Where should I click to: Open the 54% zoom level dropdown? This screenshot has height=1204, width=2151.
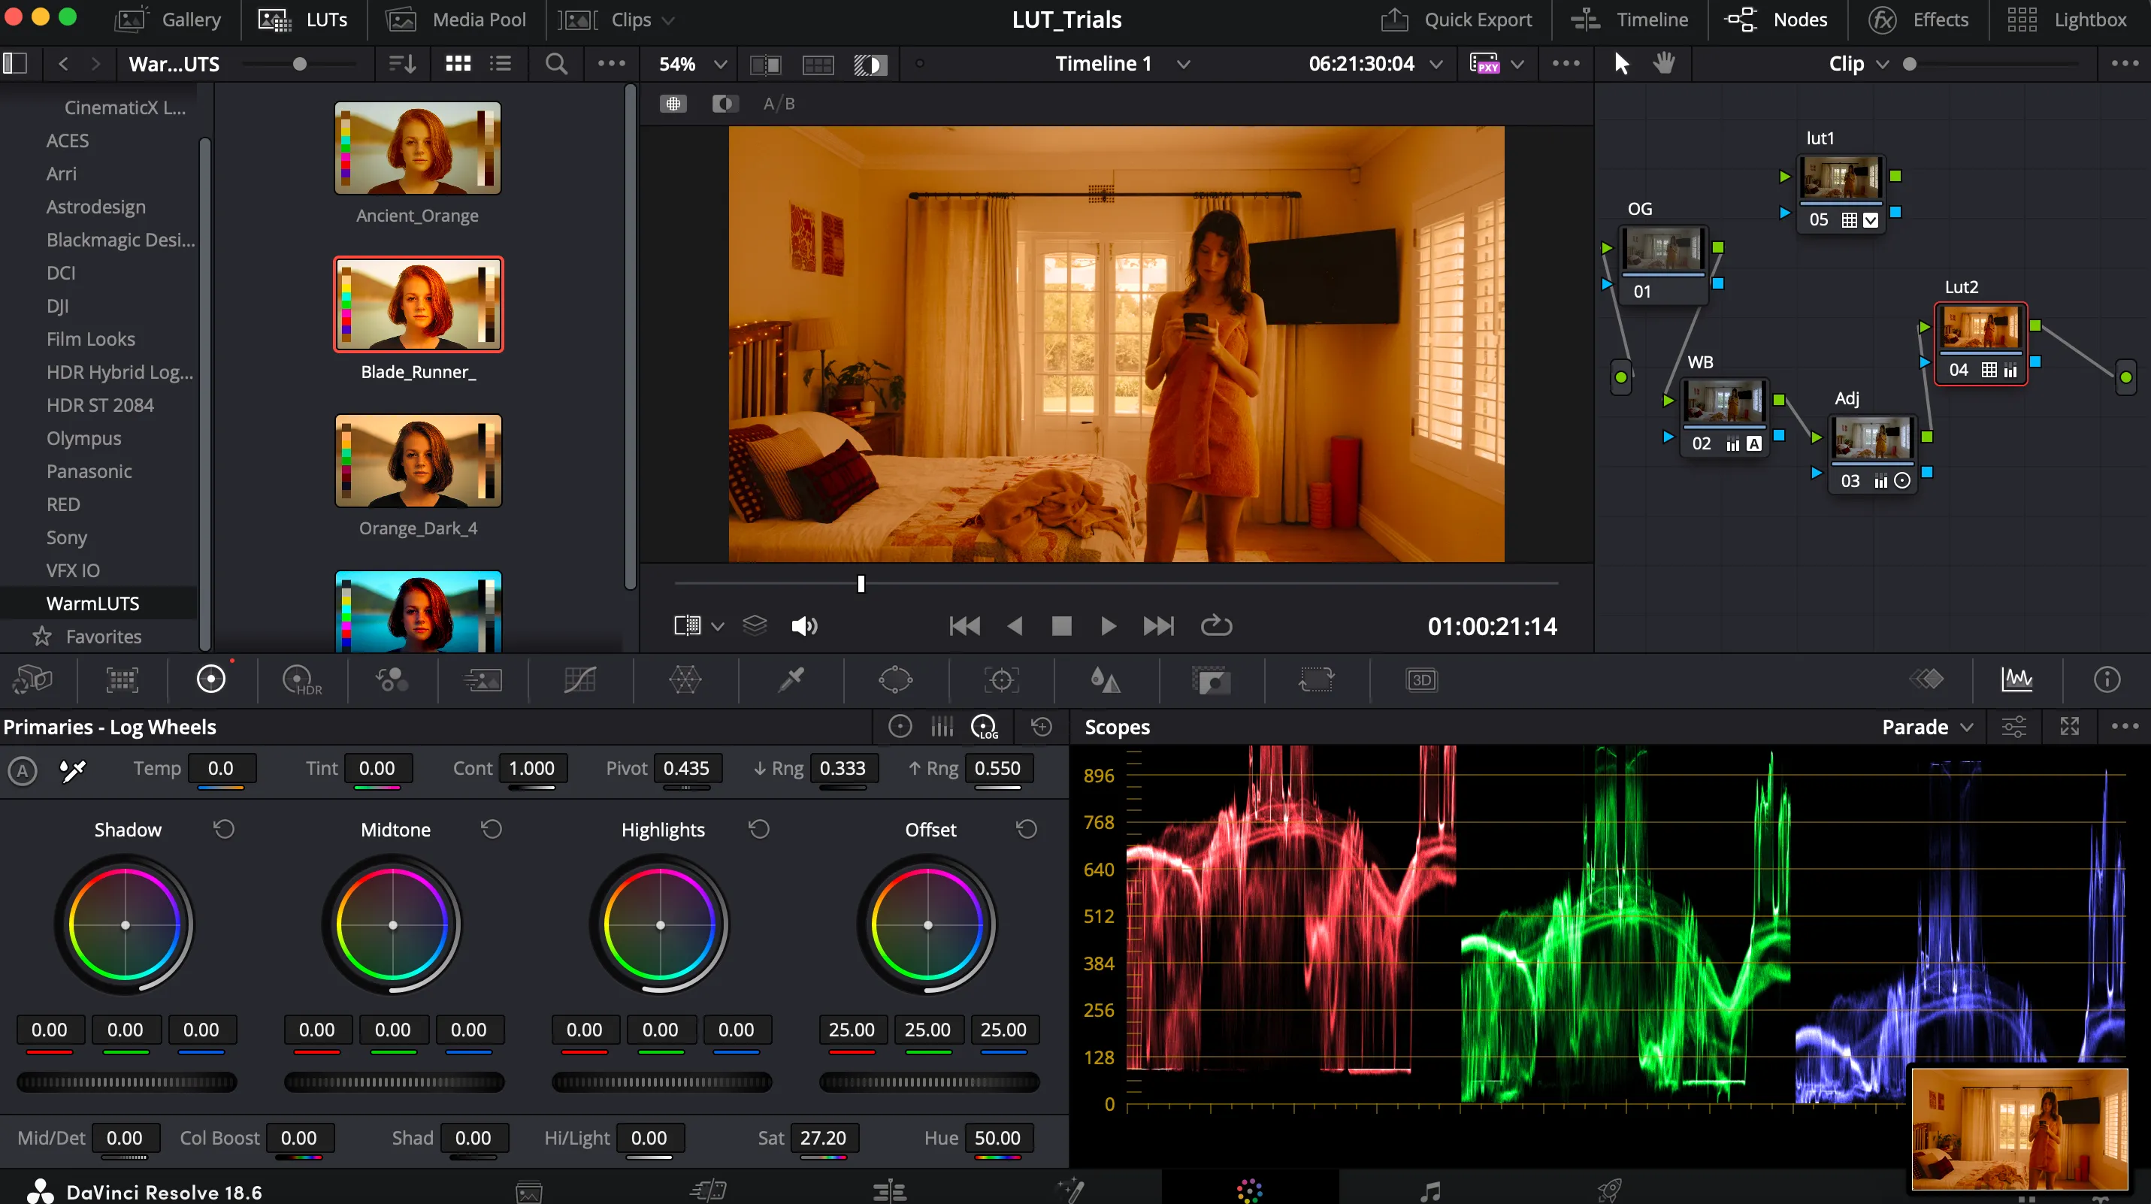pos(720,65)
